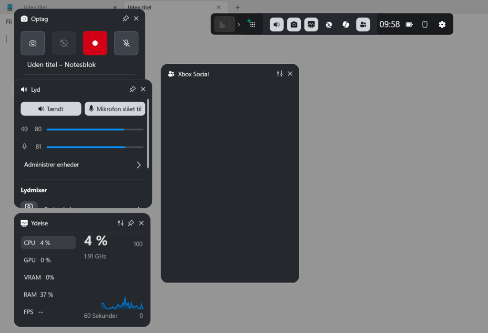Click the mouse click-through icon
The width and height of the screenshot is (488, 333).
pyautogui.click(x=425, y=25)
